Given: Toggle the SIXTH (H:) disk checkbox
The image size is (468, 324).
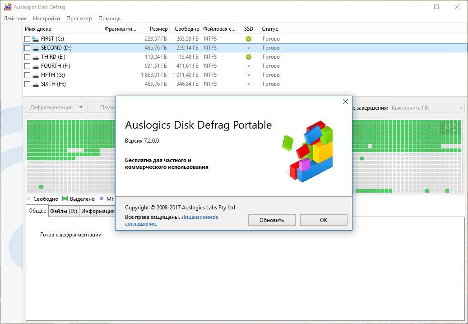Looking at the screenshot, I should tap(27, 84).
